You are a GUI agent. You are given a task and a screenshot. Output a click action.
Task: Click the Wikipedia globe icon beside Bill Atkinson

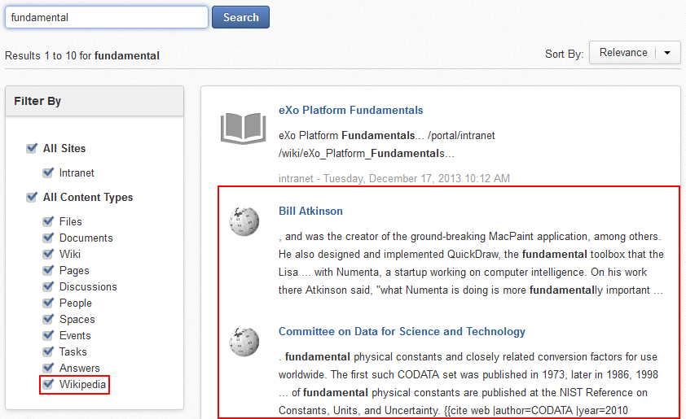point(244,221)
